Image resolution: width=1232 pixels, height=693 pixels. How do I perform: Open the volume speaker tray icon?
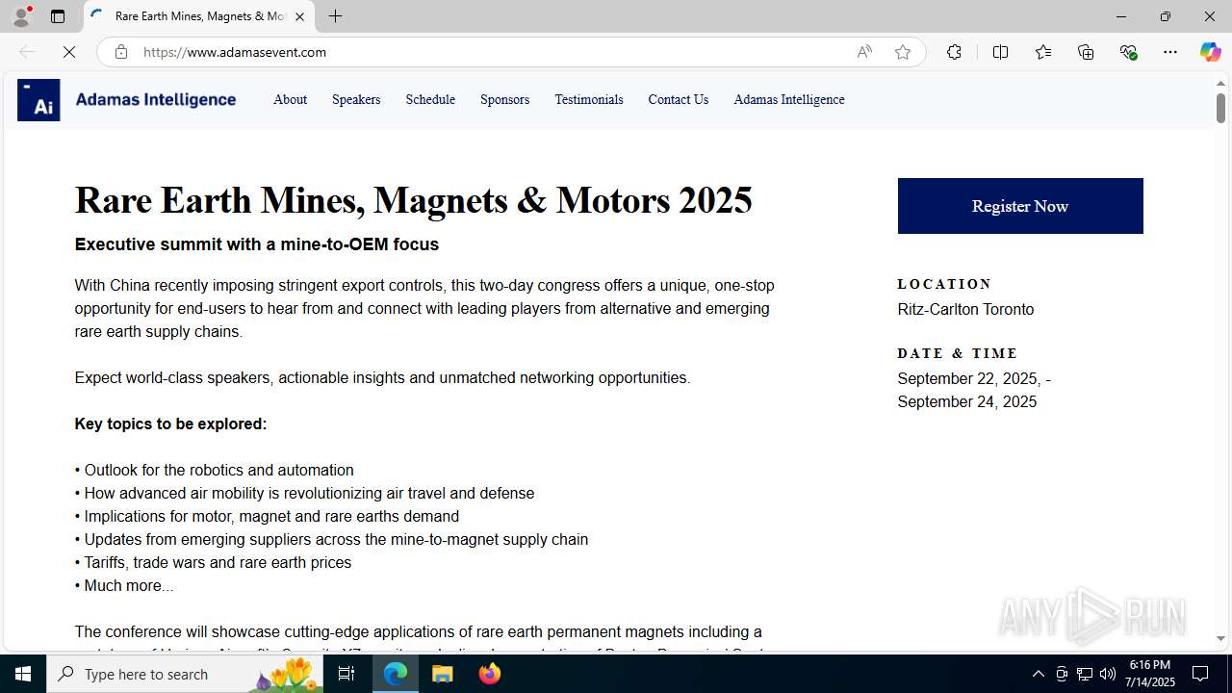click(x=1108, y=674)
